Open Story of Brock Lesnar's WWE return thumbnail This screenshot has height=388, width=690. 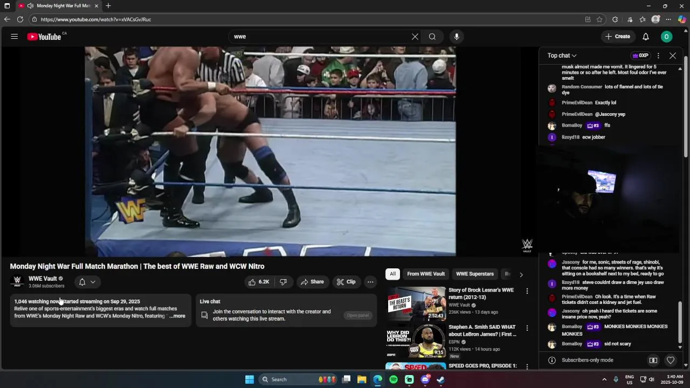coord(416,303)
